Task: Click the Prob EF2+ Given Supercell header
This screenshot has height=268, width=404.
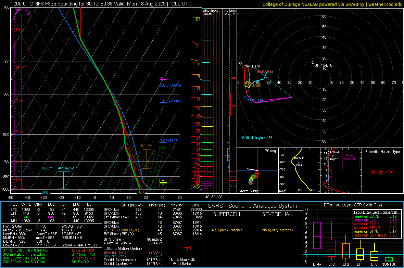Action: pyautogui.click(x=375, y=212)
